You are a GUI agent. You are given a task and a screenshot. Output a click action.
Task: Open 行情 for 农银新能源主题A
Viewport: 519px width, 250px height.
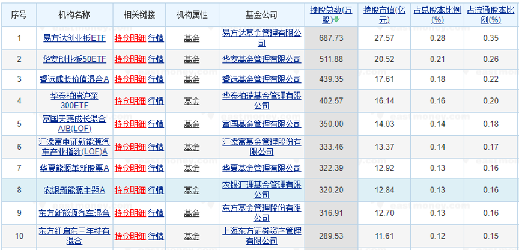(x=156, y=190)
